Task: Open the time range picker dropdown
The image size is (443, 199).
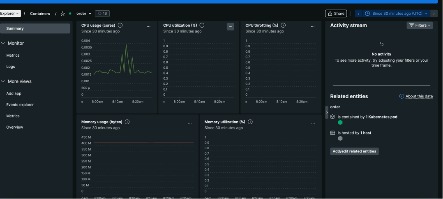Action: coord(397,14)
